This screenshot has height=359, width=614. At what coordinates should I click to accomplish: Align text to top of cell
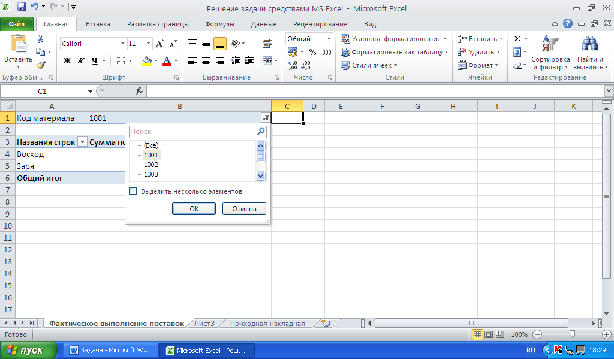[192, 43]
